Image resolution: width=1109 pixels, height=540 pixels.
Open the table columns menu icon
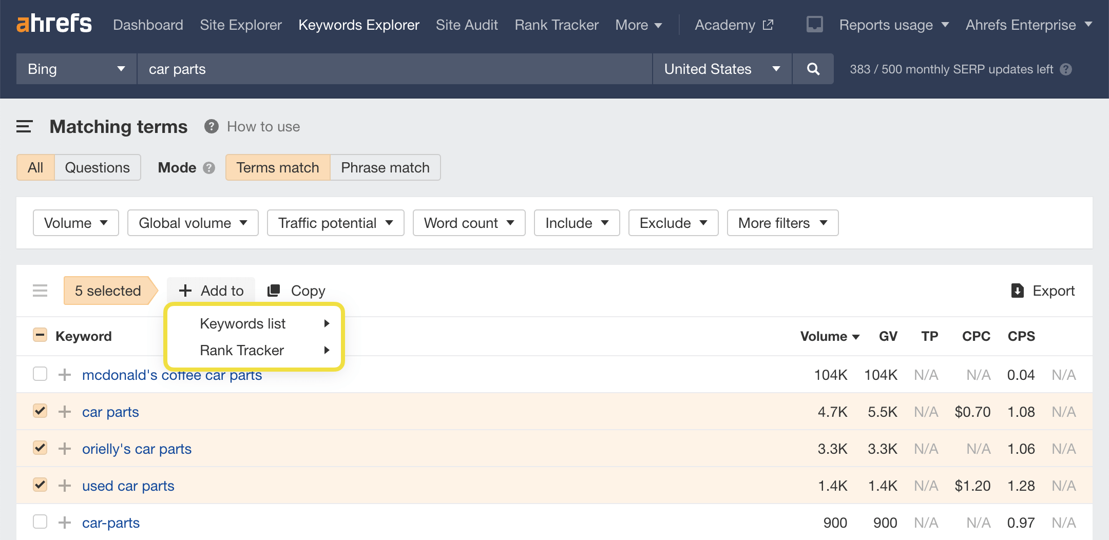(x=40, y=291)
